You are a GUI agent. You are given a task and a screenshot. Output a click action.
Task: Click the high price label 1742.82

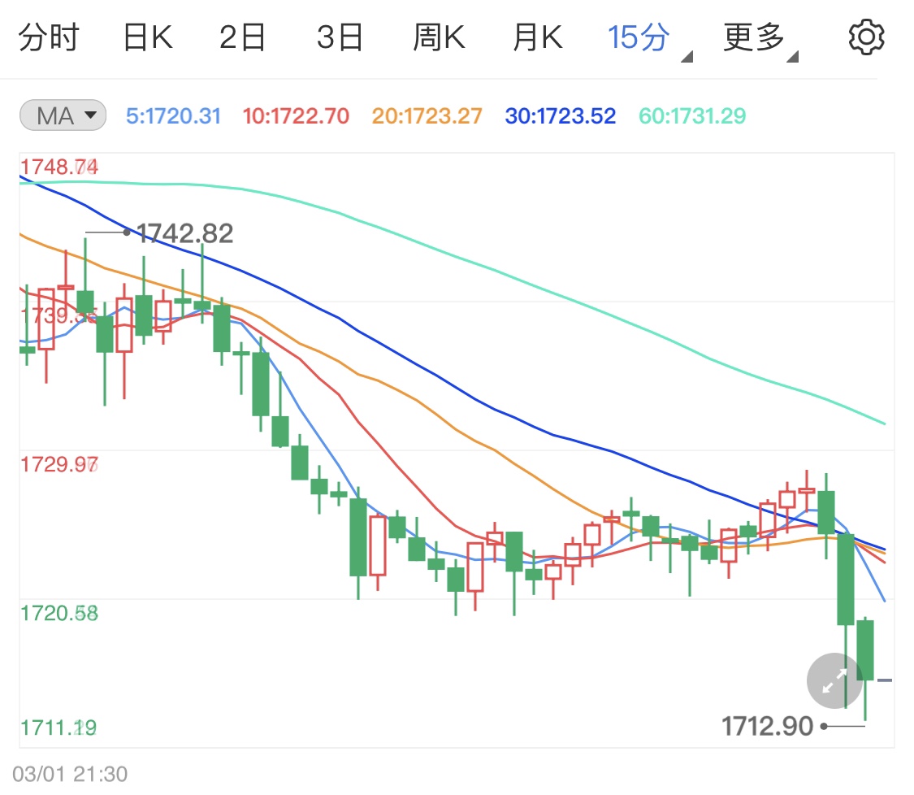[184, 233]
